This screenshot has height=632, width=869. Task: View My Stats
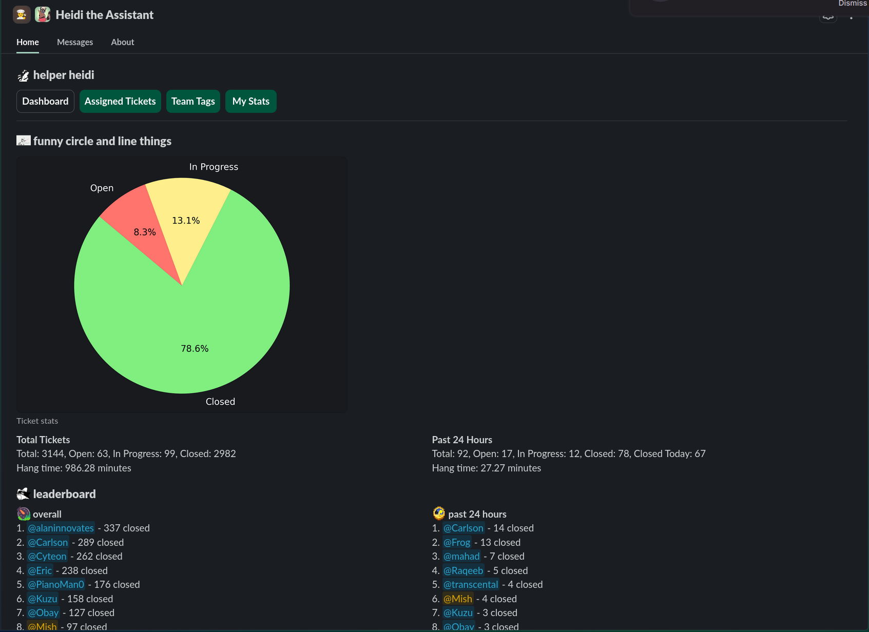[250, 102]
